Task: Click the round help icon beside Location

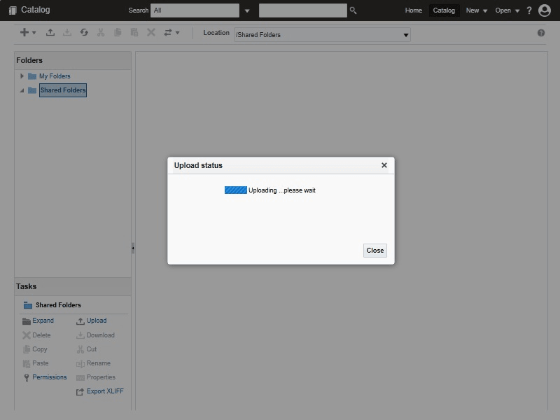Action: 541,33
